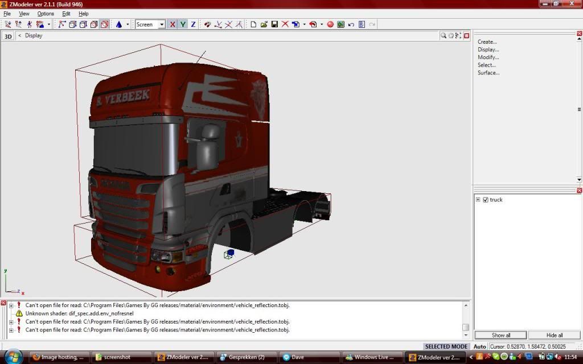The width and height of the screenshot is (583, 364).
Task: Switch to screenshot folder taskbar item
Action: click(121, 357)
